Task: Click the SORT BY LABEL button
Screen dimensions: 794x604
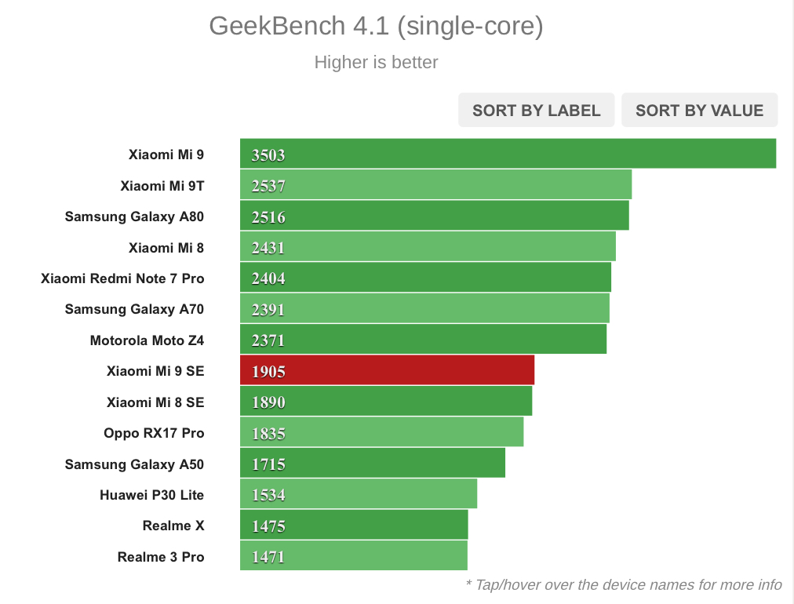Action: pyautogui.click(x=537, y=111)
